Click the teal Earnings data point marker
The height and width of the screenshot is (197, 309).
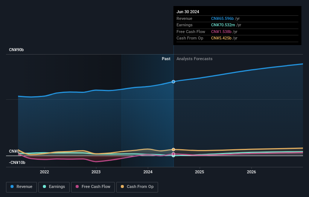click(174, 156)
